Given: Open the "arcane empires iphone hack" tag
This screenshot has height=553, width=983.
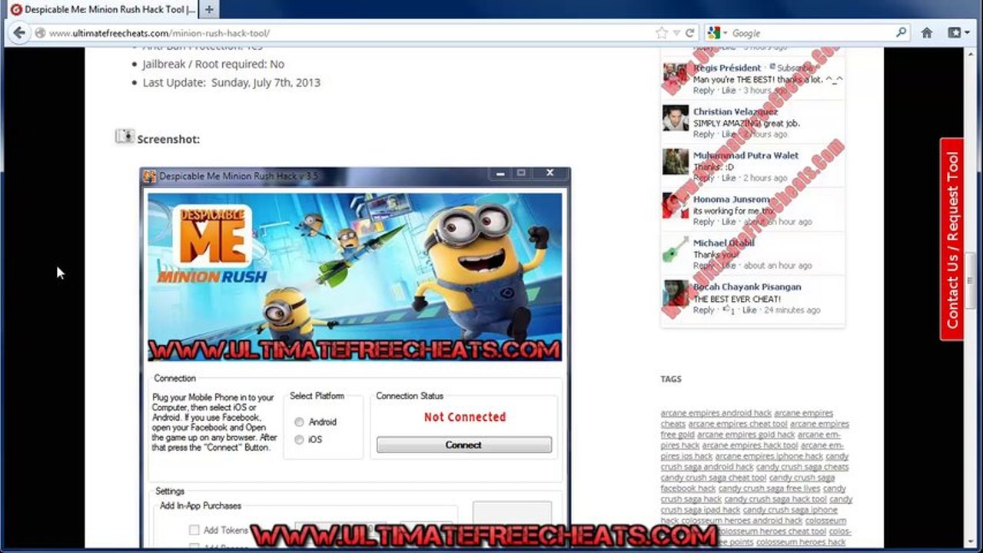Looking at the screenshot, I should coord(769,456).
